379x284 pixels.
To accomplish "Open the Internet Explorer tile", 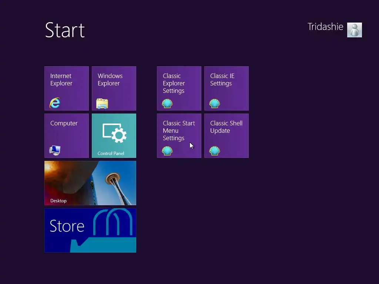I will [x=67, y=88].
